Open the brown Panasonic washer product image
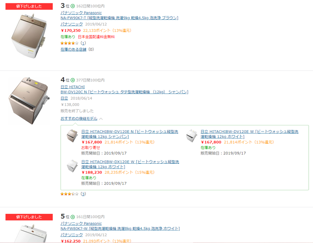 click(29, 36)
